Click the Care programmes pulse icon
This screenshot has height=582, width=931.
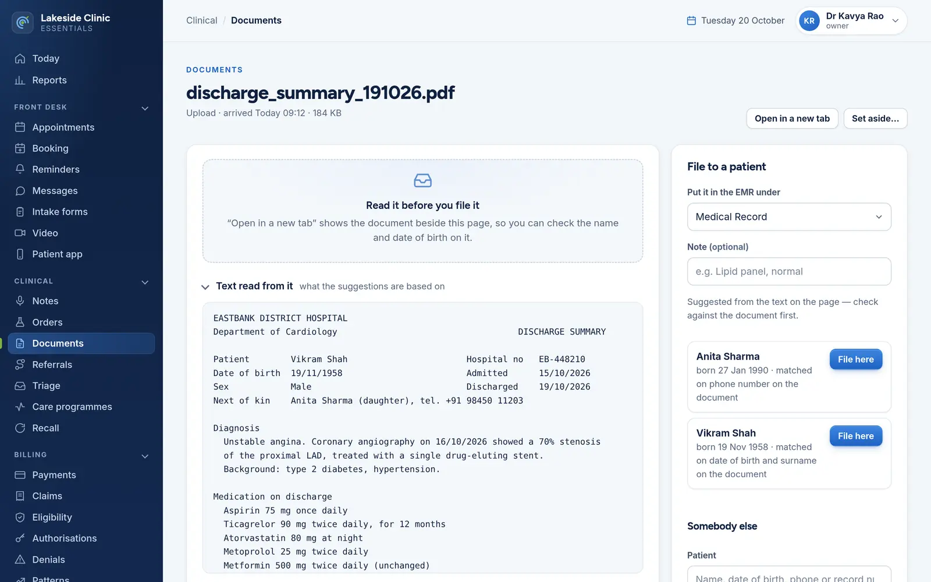tap(20, 407)
